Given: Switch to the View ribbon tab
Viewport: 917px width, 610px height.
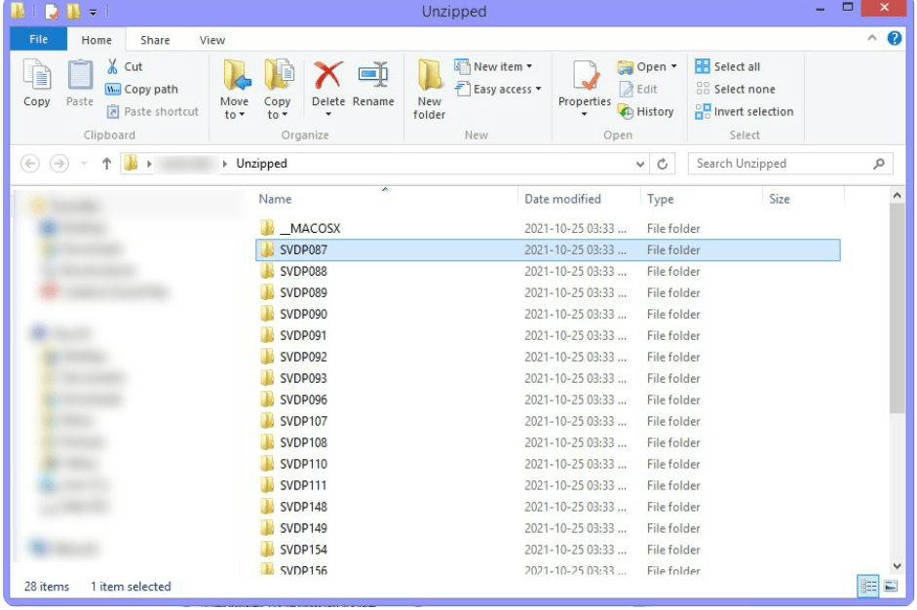Looking at the screenshot, I should click(211, 40).
